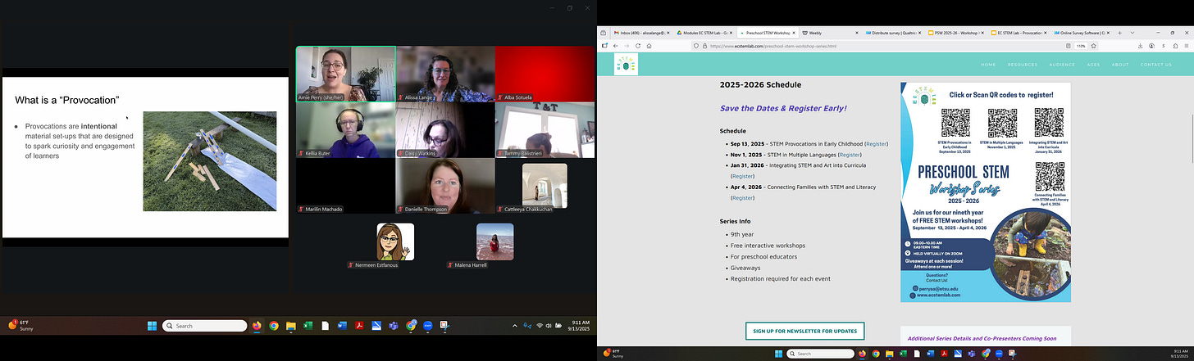Click Register link for Jan 31, 2026 workshop
Viewport: 1194px width, 361px height.
[743, 176]
